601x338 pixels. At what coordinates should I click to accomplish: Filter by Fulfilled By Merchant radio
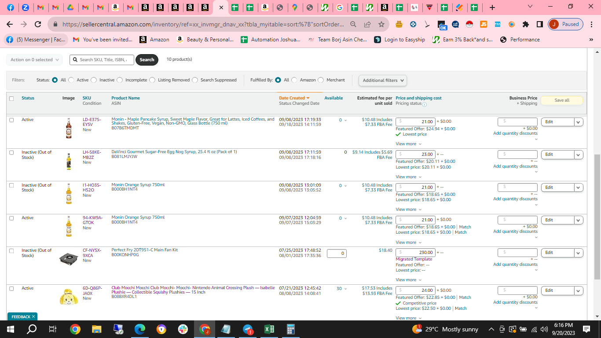(321, 80)
